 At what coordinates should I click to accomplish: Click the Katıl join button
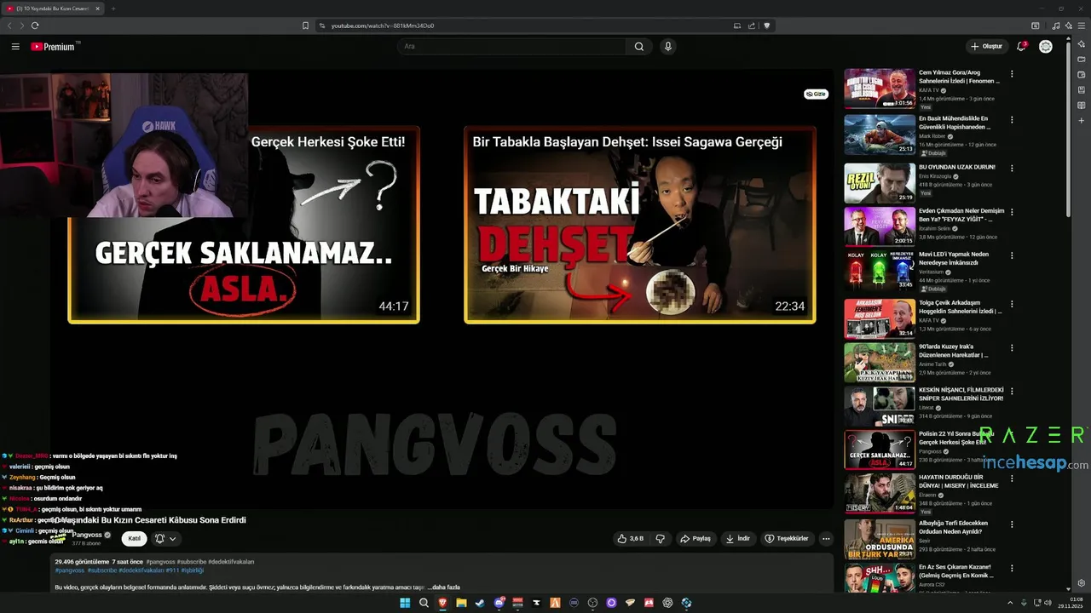click(134, 538)
